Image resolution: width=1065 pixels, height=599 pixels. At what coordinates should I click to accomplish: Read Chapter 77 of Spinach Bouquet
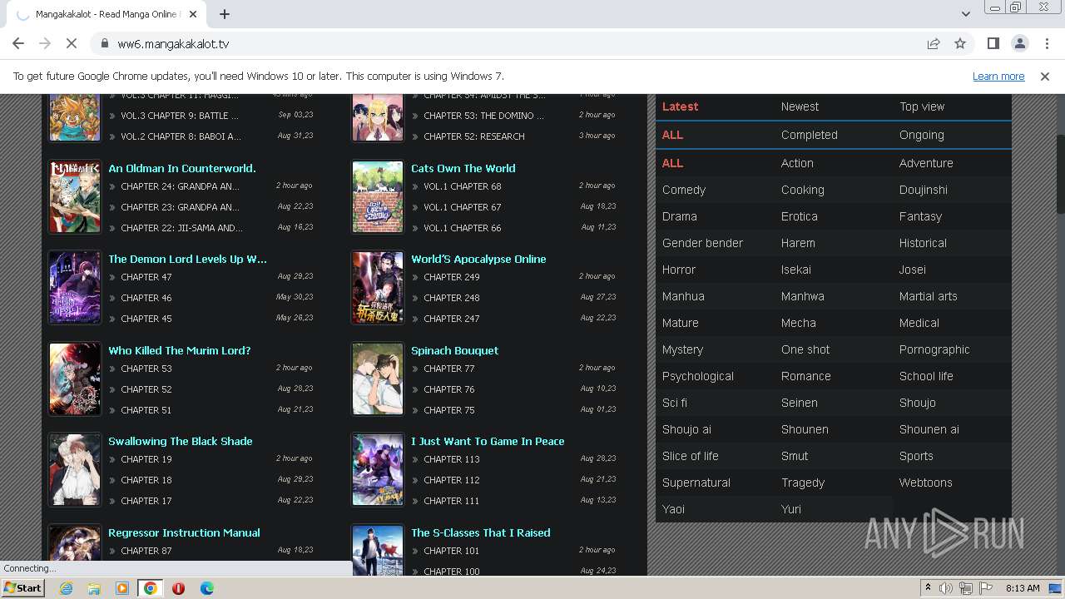pos(448,369)
